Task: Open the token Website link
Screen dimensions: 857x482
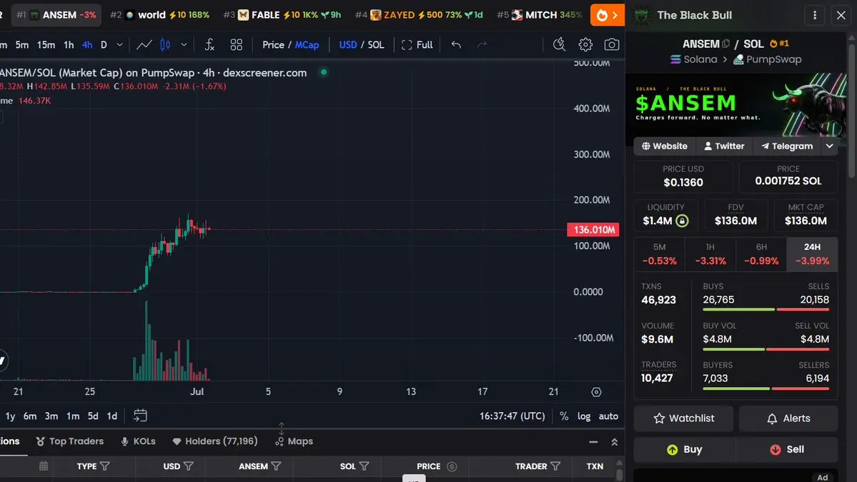Action: pos(664,146)
